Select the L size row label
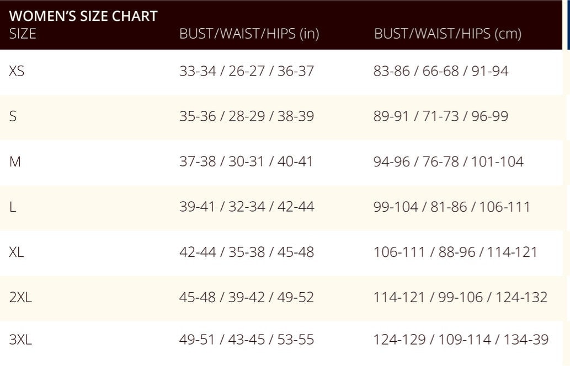Screen dimensions: 570x366 12,207
